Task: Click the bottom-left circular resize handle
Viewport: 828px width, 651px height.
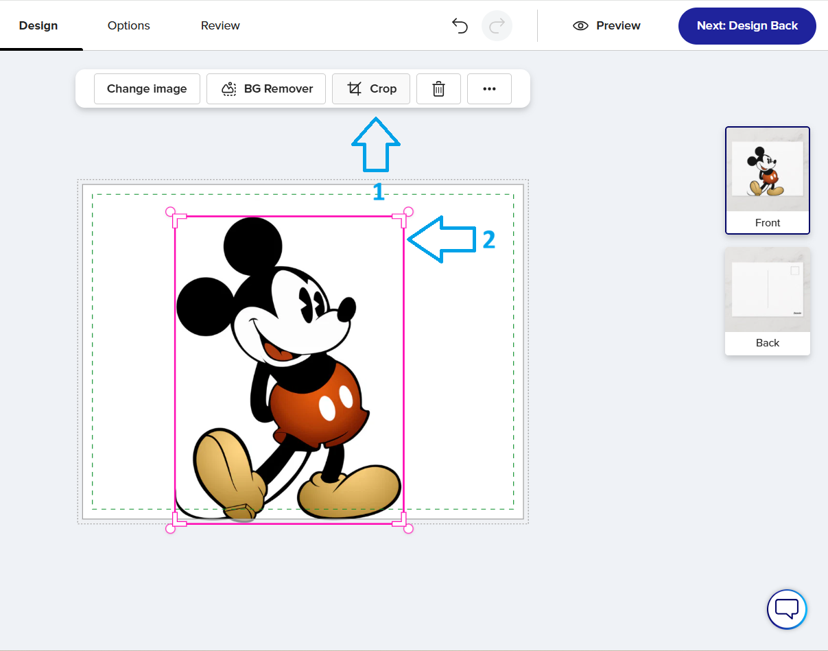Action: 171,528
